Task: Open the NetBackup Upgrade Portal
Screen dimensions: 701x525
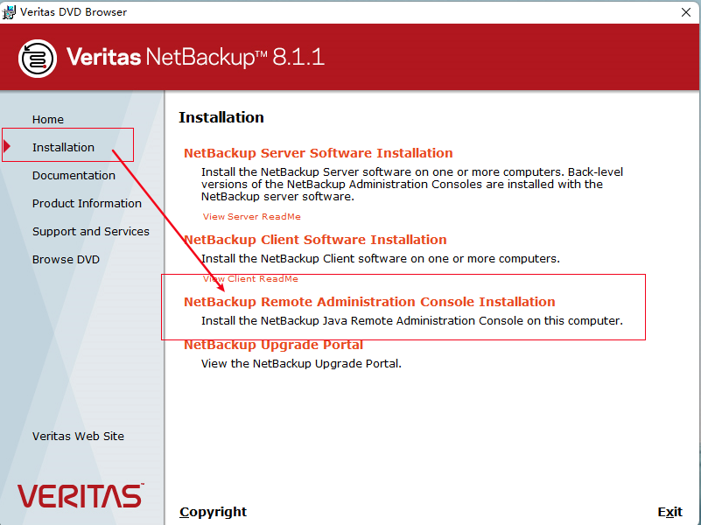Action: click(x=273, y=345)
